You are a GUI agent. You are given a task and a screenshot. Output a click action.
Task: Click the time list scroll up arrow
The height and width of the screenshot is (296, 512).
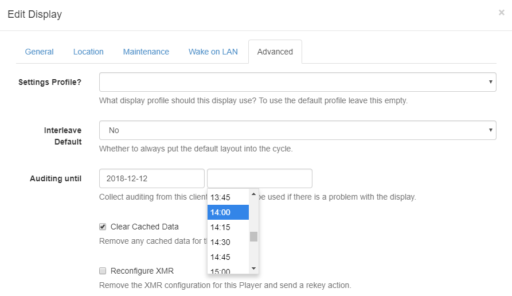click(x=253, y=194)
